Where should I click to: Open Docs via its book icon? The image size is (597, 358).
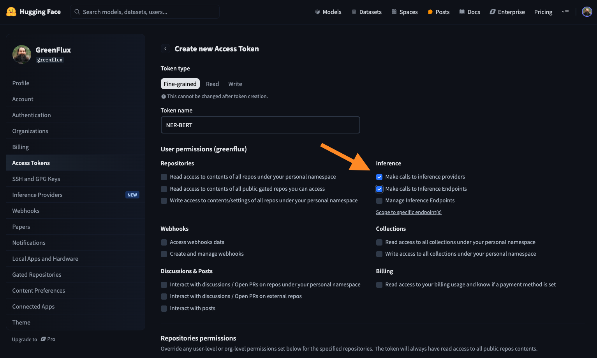(462, 12)
